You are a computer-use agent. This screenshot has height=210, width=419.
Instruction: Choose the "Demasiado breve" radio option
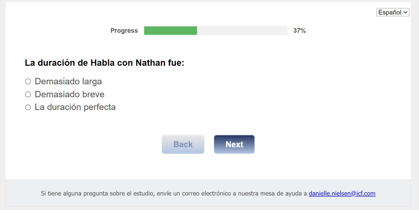click(x=28, y=94)
